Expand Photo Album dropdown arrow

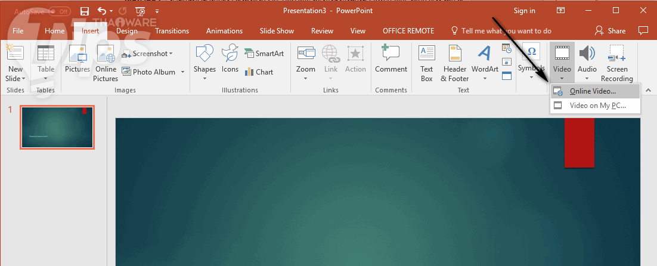tap(182, 72)
